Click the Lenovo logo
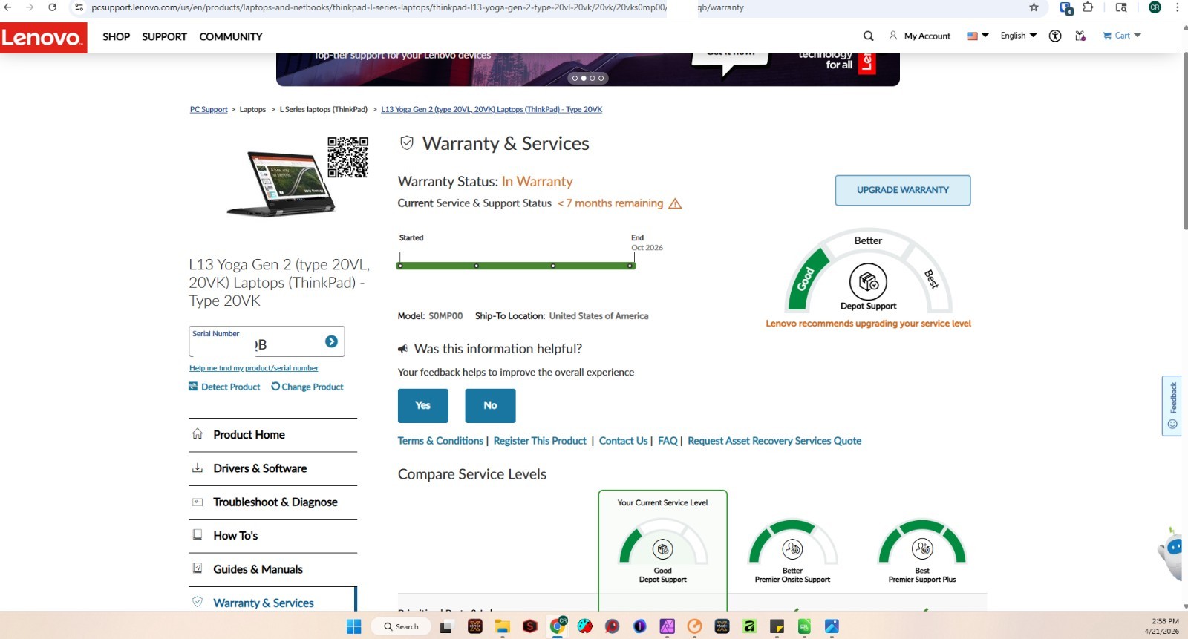This screenshot has height=639, width=1188. [x=43, y=37]
